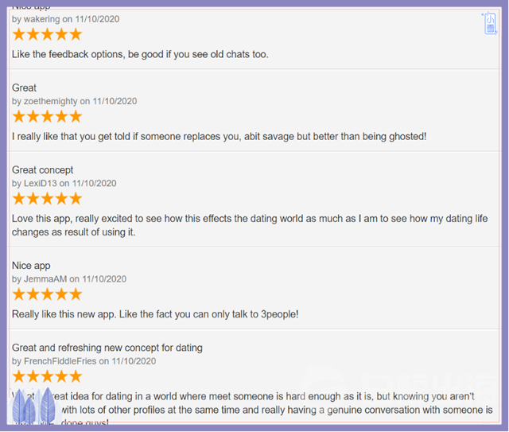Click the five stars on zoethemighty's review

point(47,116)
